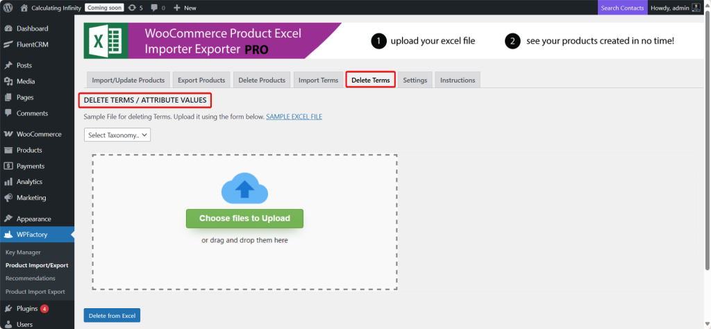Select the Delete Terms tab

[x=371, y=81]
